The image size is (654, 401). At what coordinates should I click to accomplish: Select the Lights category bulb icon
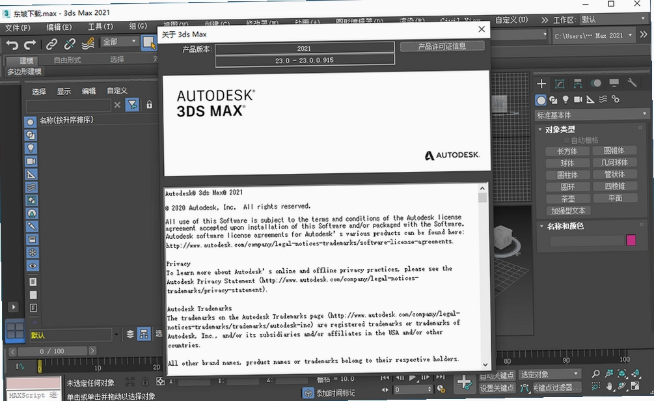click(x=565, y=100)
